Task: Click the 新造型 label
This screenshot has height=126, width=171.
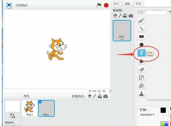Action: (118, 10)
